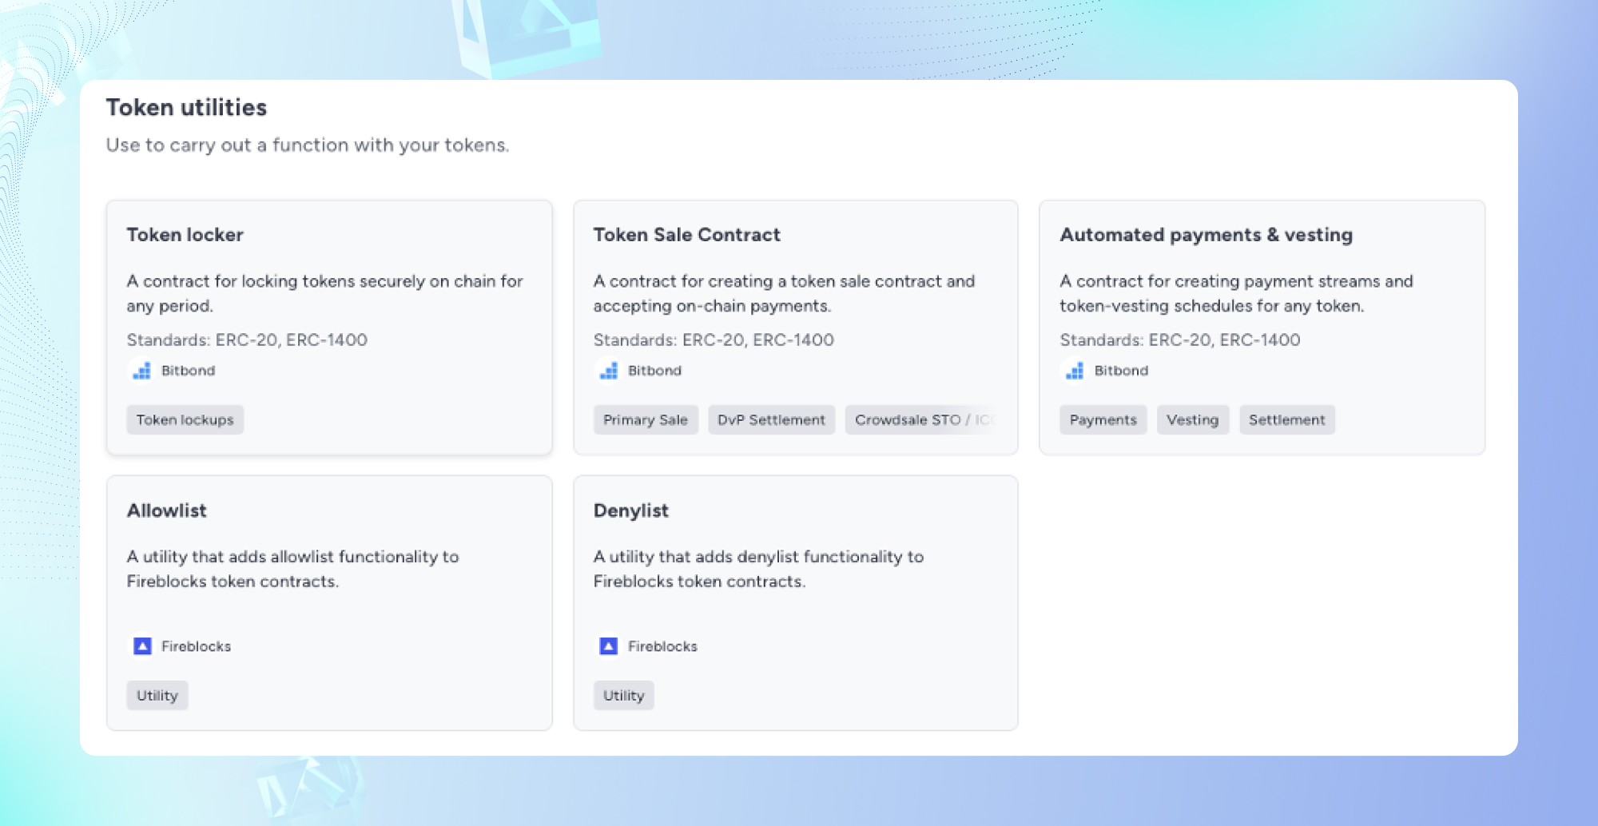Click the Bitbond publisher name on Token locker
The image size is (1598, 826).
pyautogui.click(x=188, y=370)
